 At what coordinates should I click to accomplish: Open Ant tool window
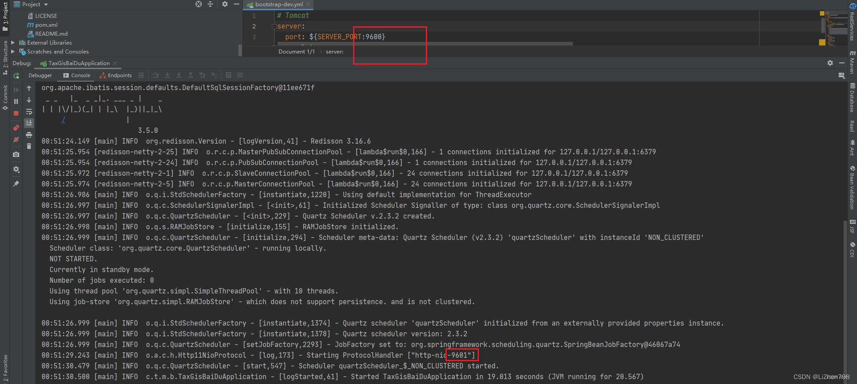pyautogui.click(x=852, y=148)
